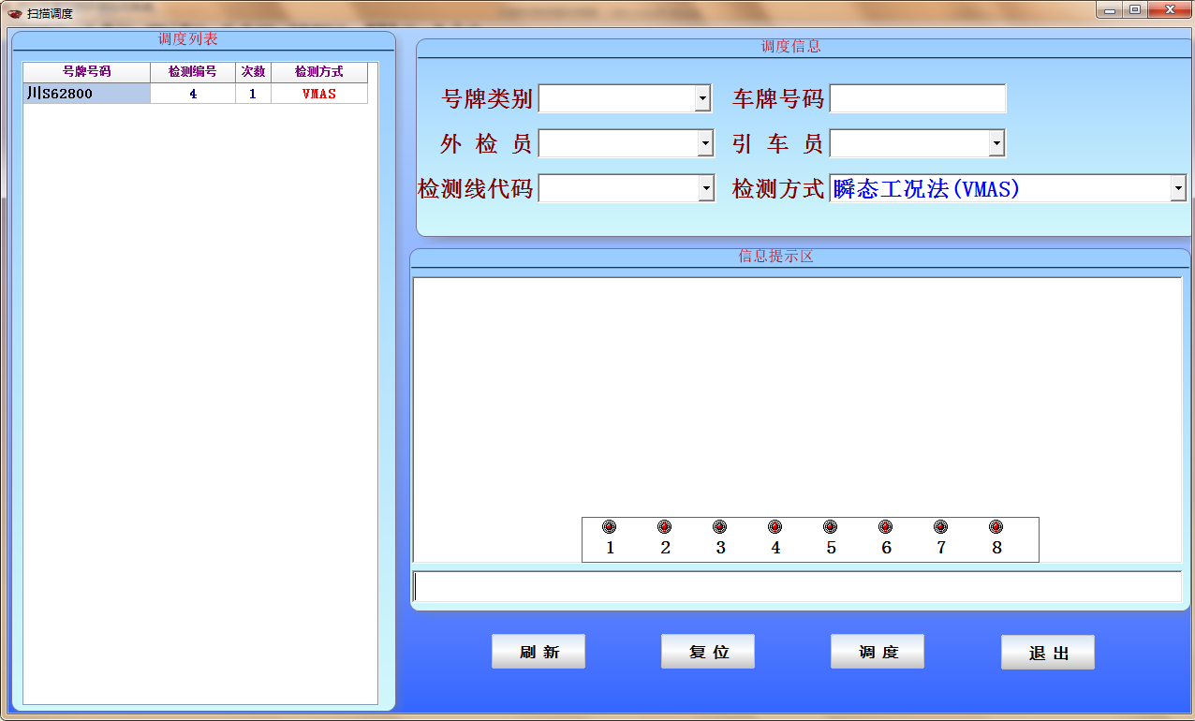
Task: Click red indicator light number 1
Action: coord(610,527)
